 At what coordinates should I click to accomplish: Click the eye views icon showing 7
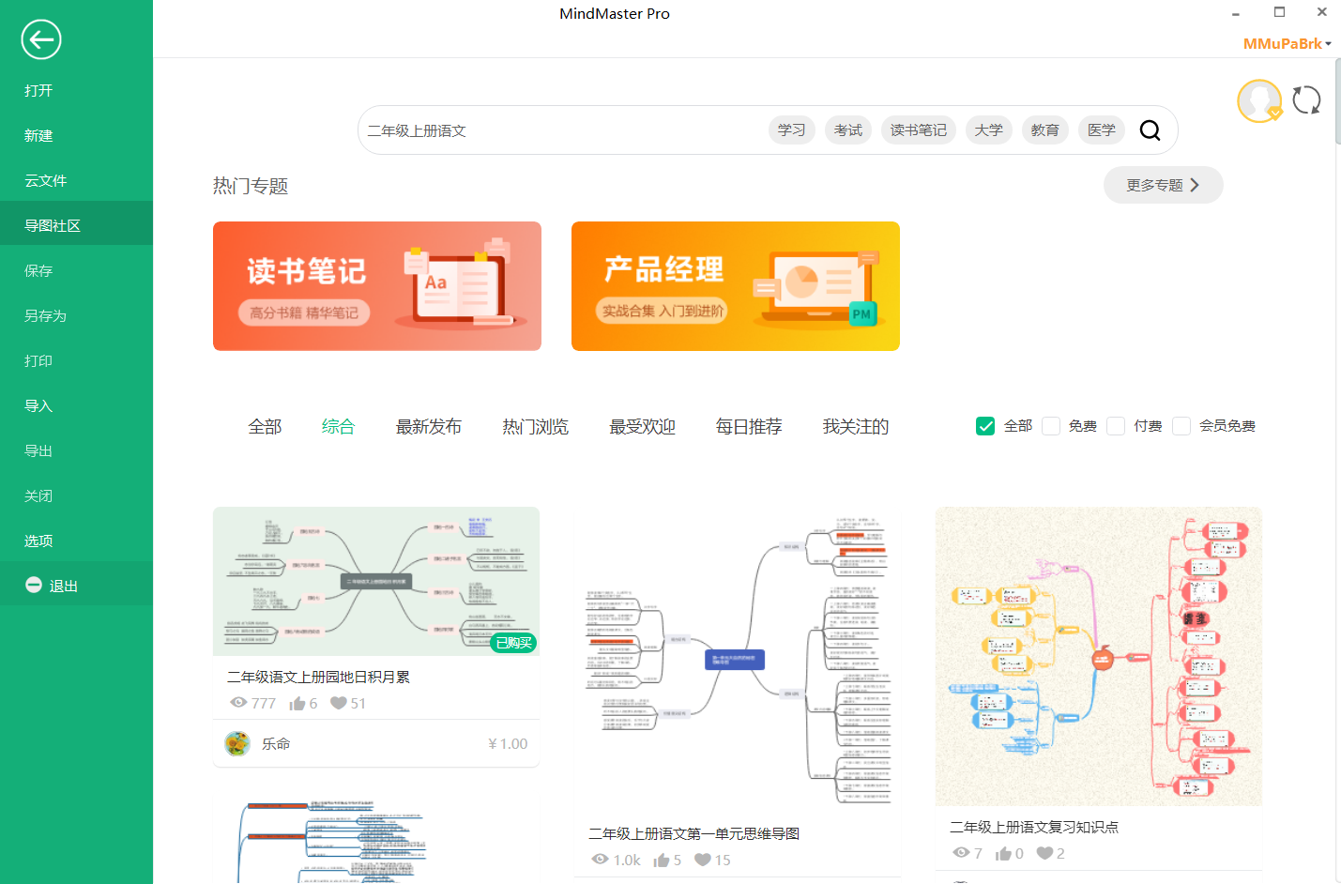pos(961,853)
